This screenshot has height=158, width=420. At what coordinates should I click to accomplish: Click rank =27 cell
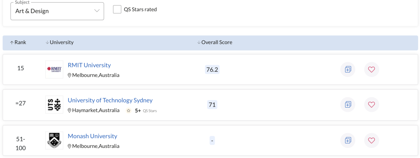pyautogui.click(x=21, y=103)
